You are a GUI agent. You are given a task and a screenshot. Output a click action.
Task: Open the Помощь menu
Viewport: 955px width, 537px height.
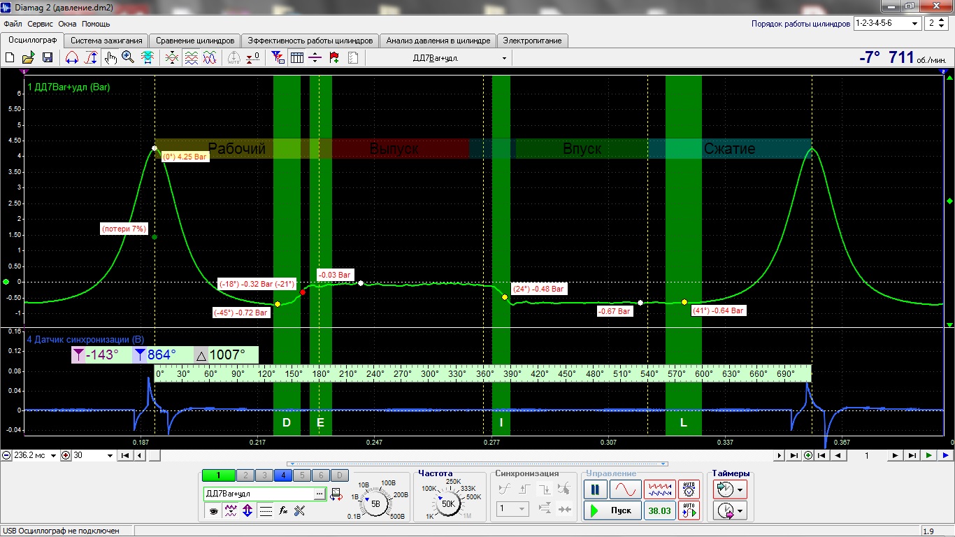[x=96, y=24]
